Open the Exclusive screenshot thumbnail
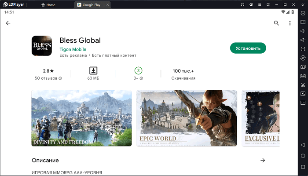The width and height of the screenshot is (308, 176). click(x=260, y=118)
